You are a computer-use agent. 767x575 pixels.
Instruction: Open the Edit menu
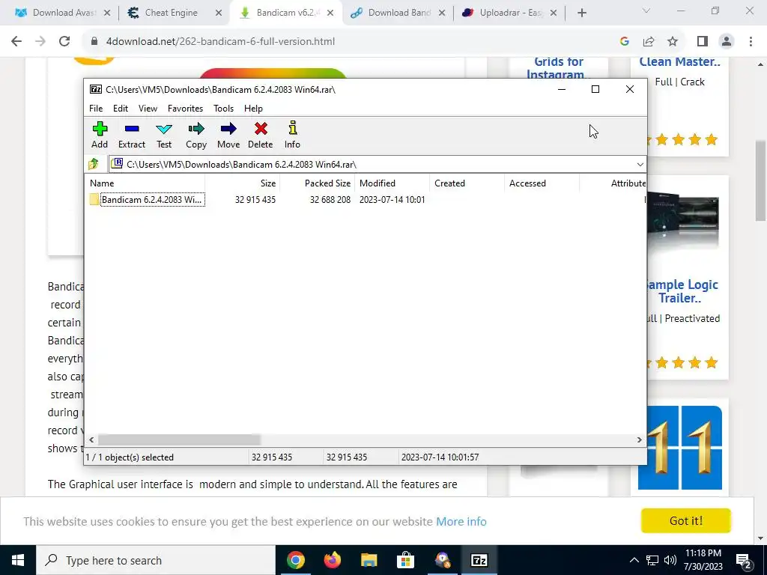coord(121,109)
